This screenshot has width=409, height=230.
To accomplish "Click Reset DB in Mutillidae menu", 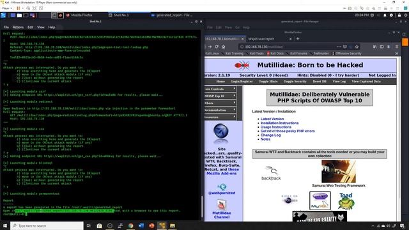I will tap(320, 82).
